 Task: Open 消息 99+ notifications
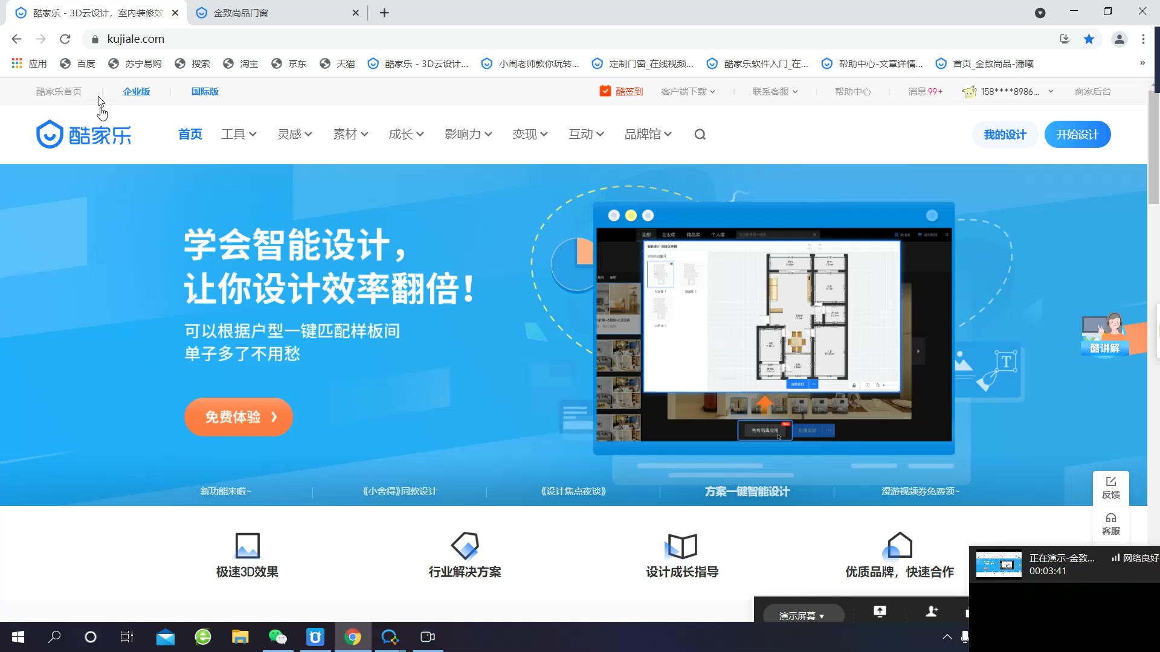pyautogui.click(x=925, y=92)
